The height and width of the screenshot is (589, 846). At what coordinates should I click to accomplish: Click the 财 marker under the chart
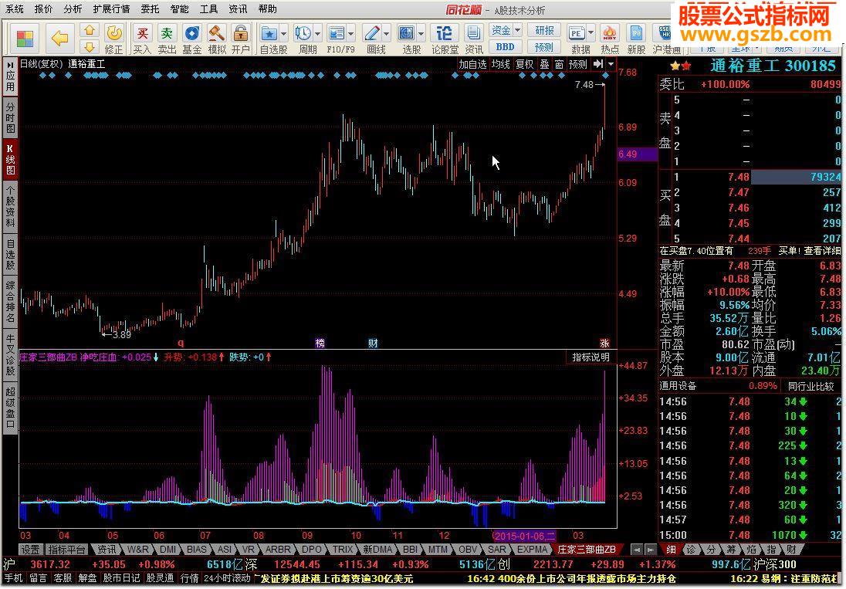[x=373, y=343]
